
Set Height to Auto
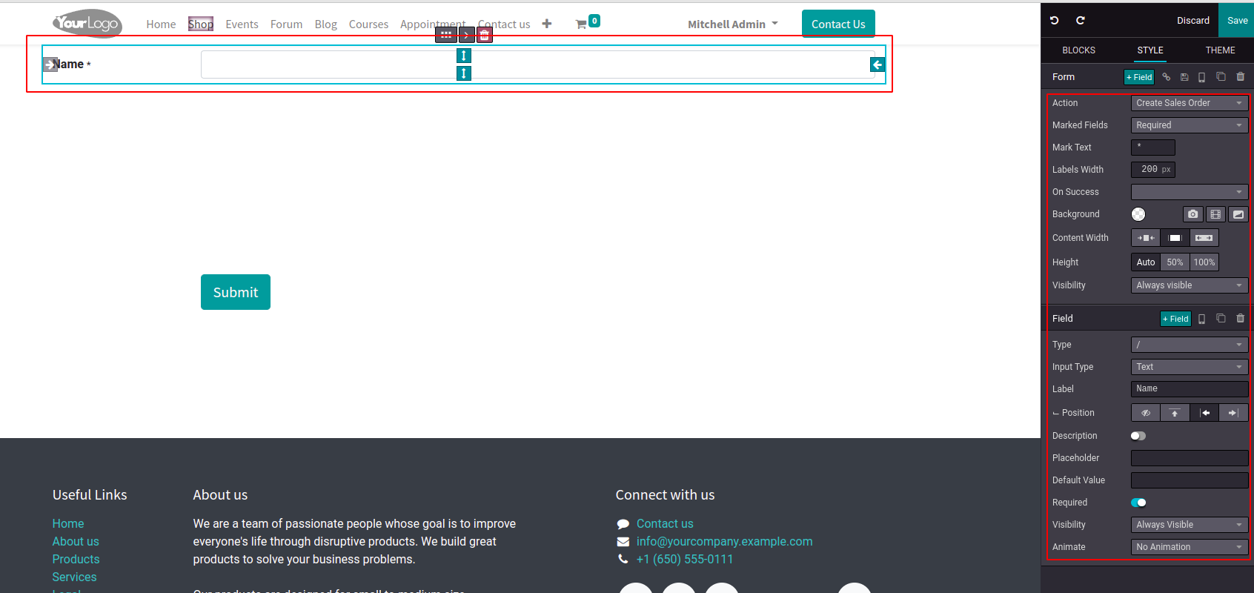point(1146,262)
